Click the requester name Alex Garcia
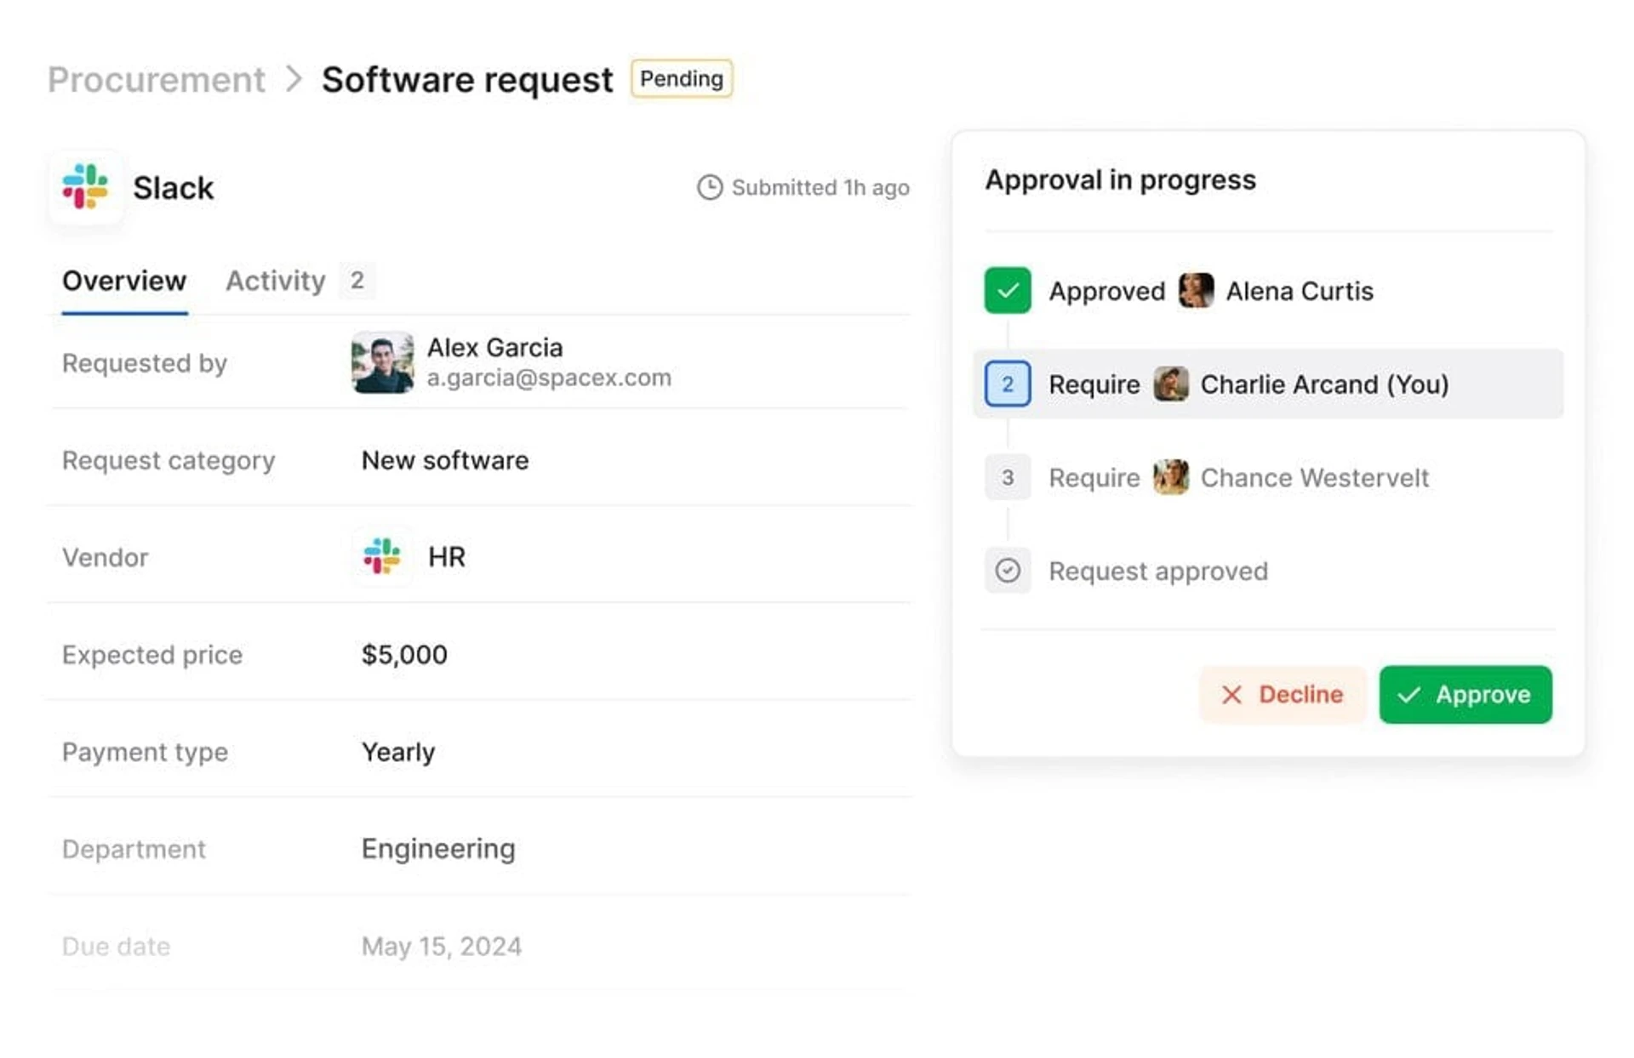The image size is (1634, 1058). click(x=494, y=348)
